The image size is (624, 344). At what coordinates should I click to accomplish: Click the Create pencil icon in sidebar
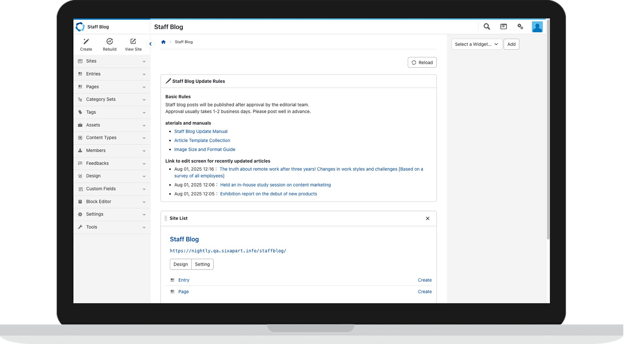pyautogui.click(x=86, y=41)
